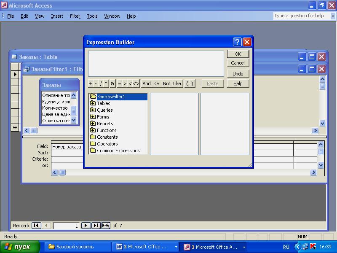The height and width of the screenshot is (253, 337).
Task: Cancel the Expression Builder dialog
Action: tap(238, 63)
